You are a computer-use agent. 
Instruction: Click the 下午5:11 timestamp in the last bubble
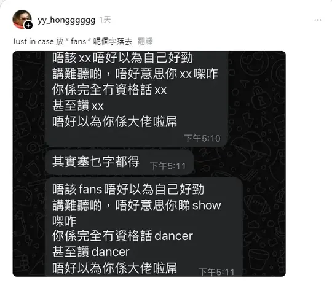[x=216, y=272]
